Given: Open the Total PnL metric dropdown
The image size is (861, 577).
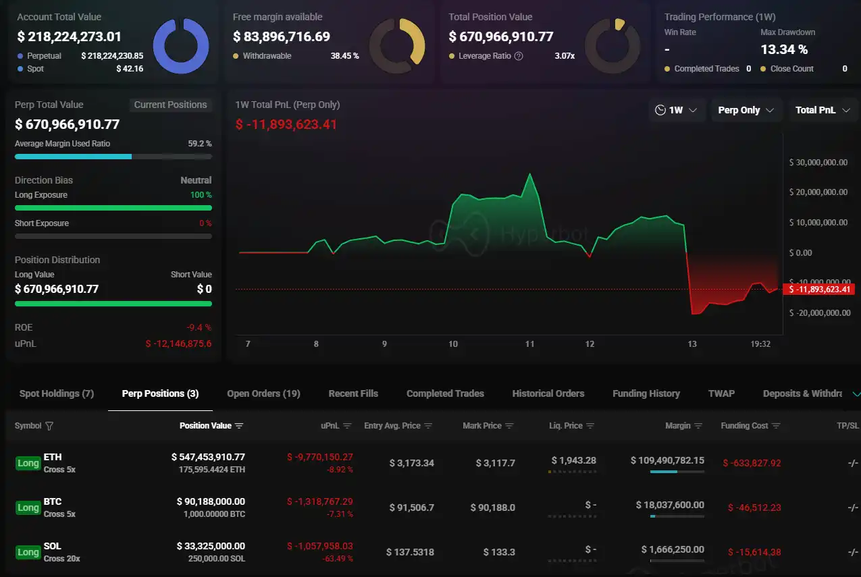Looking at the screenshot, I should pyautogui.click(x=823, y=109).
